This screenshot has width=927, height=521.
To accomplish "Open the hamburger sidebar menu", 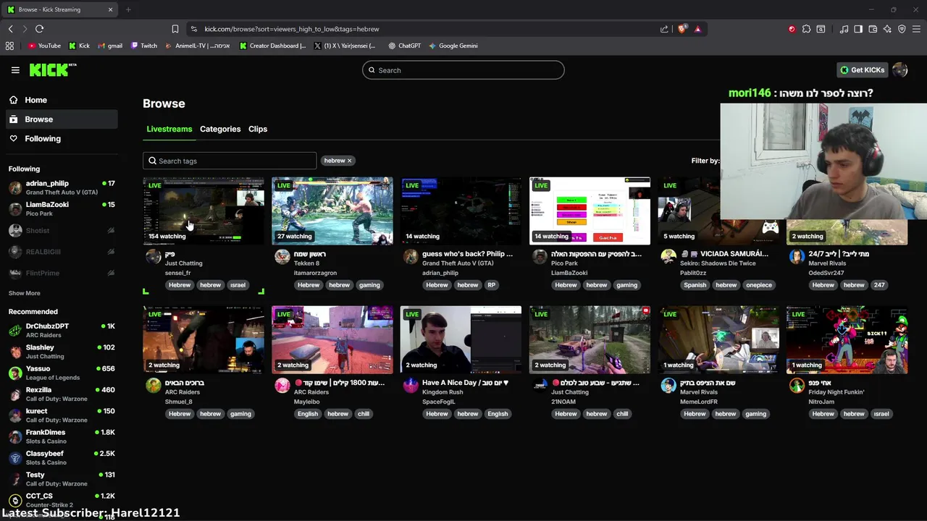I will (15, 70).
